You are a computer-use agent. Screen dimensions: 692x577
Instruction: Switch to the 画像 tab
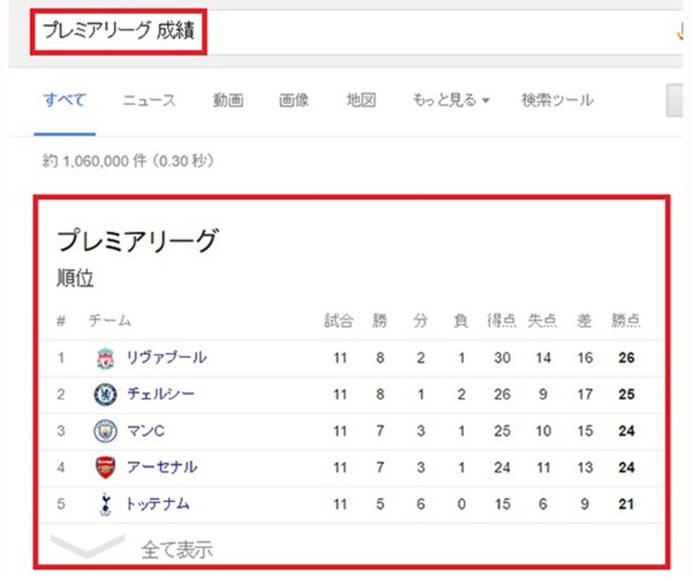pos(294,100)
